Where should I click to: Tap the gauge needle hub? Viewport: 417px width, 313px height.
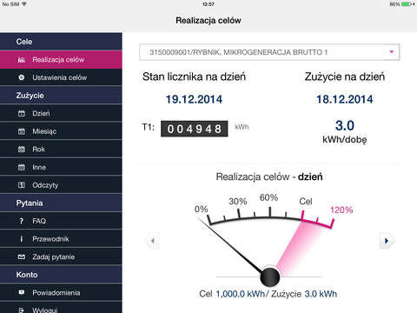(270, 276)
